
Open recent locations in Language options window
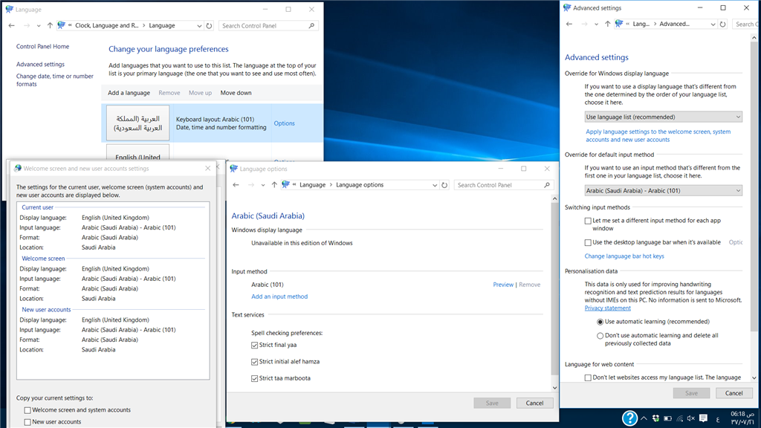click(262, 185)
